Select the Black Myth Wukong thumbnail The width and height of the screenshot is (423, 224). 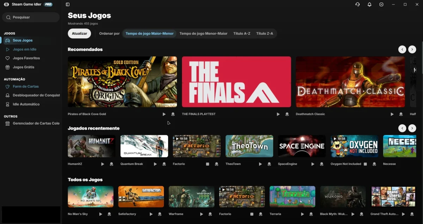tap(343, 197)
